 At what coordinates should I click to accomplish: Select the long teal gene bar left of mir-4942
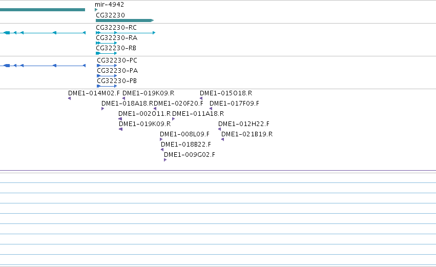pos(43,10)
